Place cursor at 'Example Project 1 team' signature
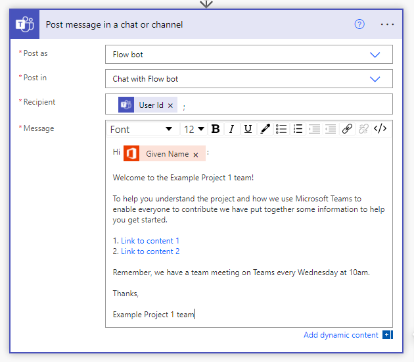 (x=153, y=315)
